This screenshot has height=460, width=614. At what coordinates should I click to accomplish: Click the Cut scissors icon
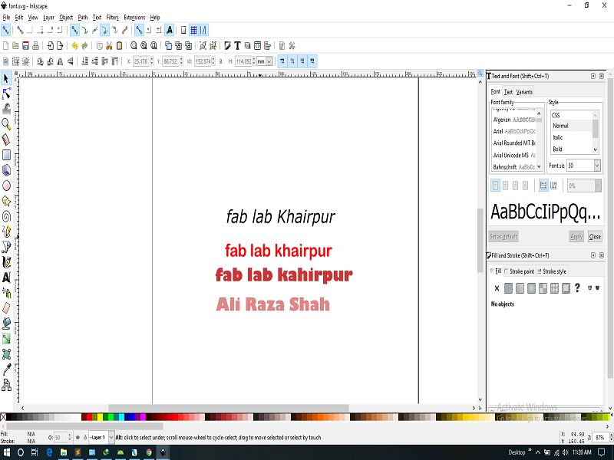(x=109, y=46)
